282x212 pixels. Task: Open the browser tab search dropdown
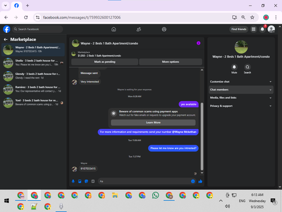pos(6,6)
